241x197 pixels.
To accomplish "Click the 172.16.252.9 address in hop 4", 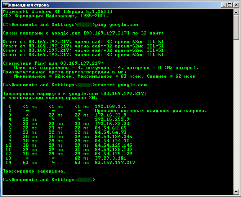I will tap(112, 119).
